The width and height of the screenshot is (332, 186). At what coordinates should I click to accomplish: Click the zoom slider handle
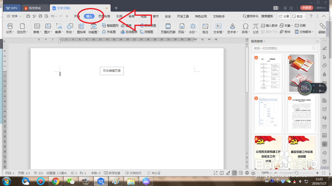click(296, 173)
